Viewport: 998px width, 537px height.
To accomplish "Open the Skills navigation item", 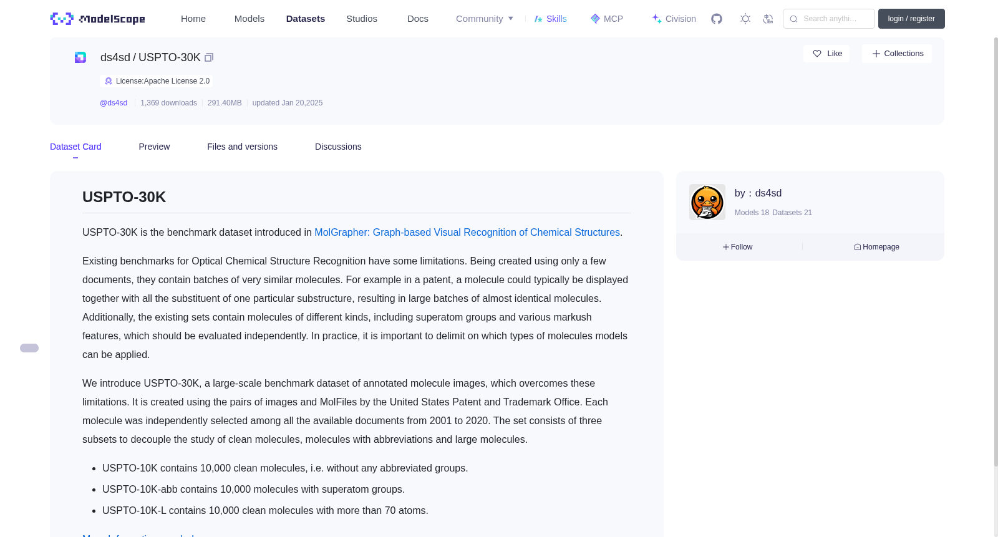I will click(551, 19).
